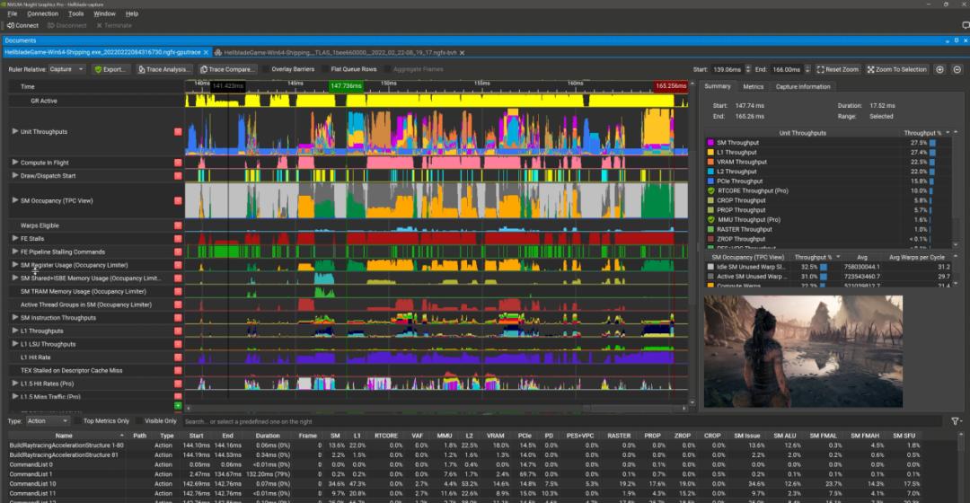The height and width of the screenshot is (503, 970).
Task: Remove the SM Register Usage row with its red button
Action: click(x=178, y=265)
